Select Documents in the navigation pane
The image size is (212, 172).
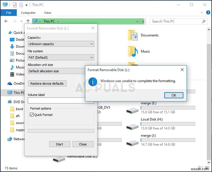pyautogui.click(x=17, y=53)
